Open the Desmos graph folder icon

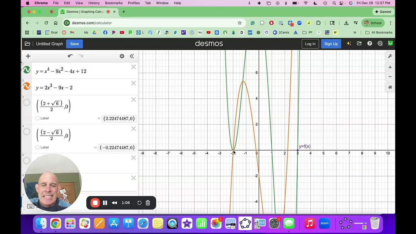(27, 44)
